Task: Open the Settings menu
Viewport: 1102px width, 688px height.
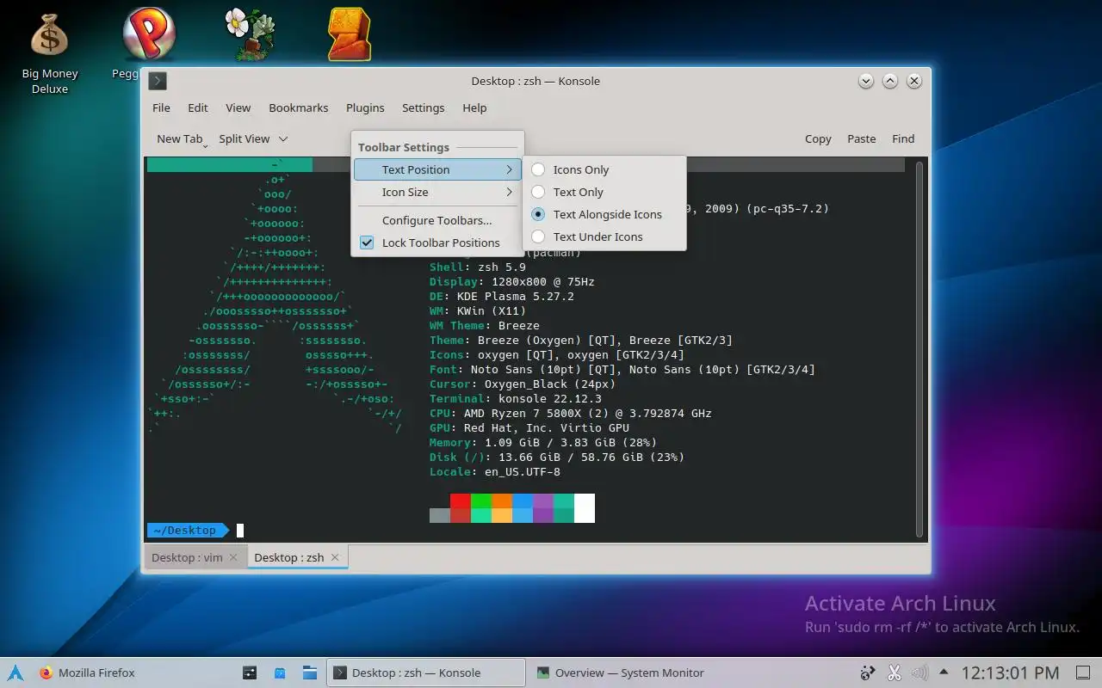Action: tap(423, 107)
